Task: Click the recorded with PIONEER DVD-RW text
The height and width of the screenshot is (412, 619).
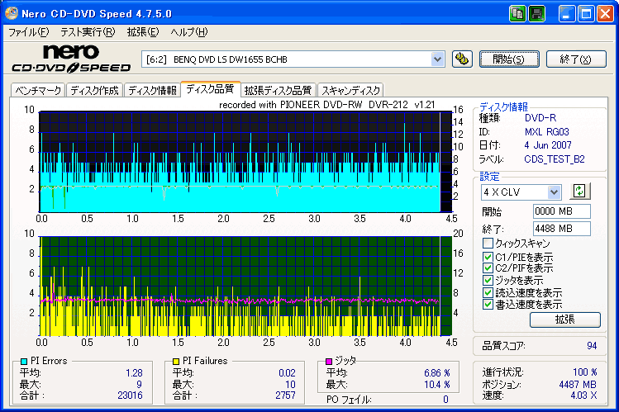Action: [x=327, y=105]
